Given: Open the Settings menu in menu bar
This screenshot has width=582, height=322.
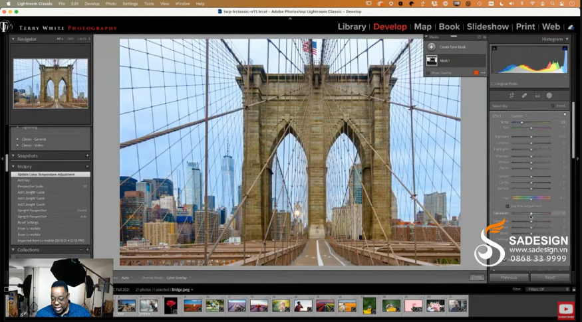Looking at the screenshot, I should coord(130,4).
